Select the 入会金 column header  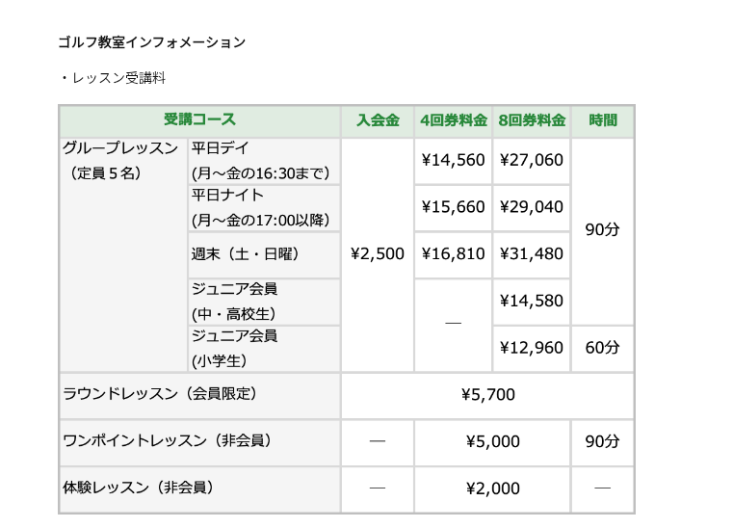tap(378, 120)
